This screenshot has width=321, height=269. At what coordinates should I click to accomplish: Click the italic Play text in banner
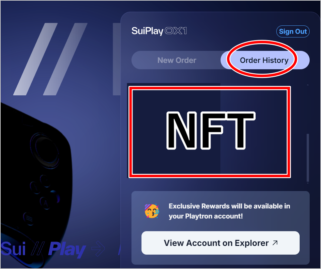pos(67,250)
